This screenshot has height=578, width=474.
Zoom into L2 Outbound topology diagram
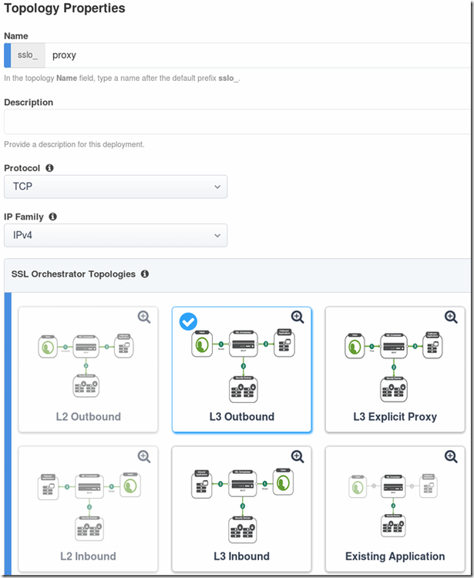click(x=144, y=317)
